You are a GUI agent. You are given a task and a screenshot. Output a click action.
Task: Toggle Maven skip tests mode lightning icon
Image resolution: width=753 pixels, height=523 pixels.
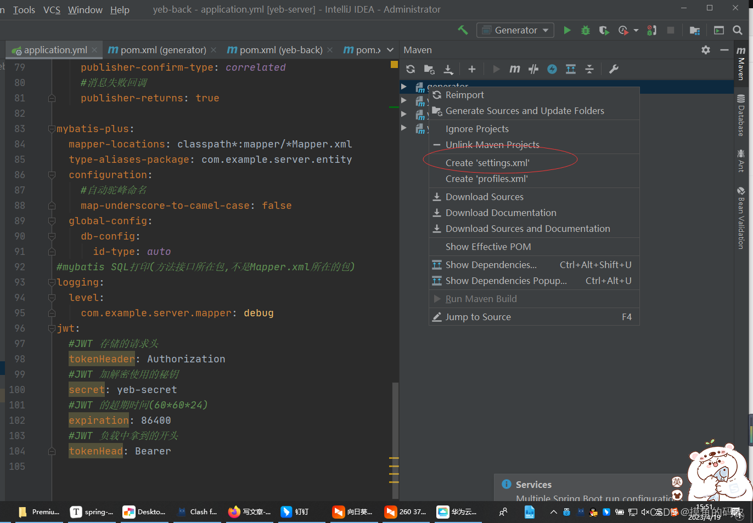pyautogui.click(x=552, y=69)
